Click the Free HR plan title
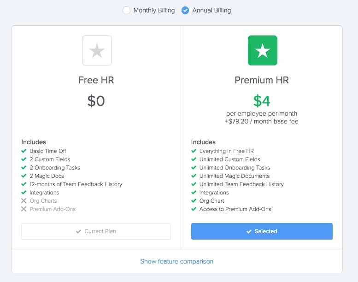This screenshot has width=358, height=282. tap(96, 80)
